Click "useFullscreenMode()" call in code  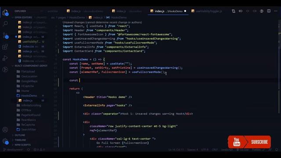click(x=148, y=72)
